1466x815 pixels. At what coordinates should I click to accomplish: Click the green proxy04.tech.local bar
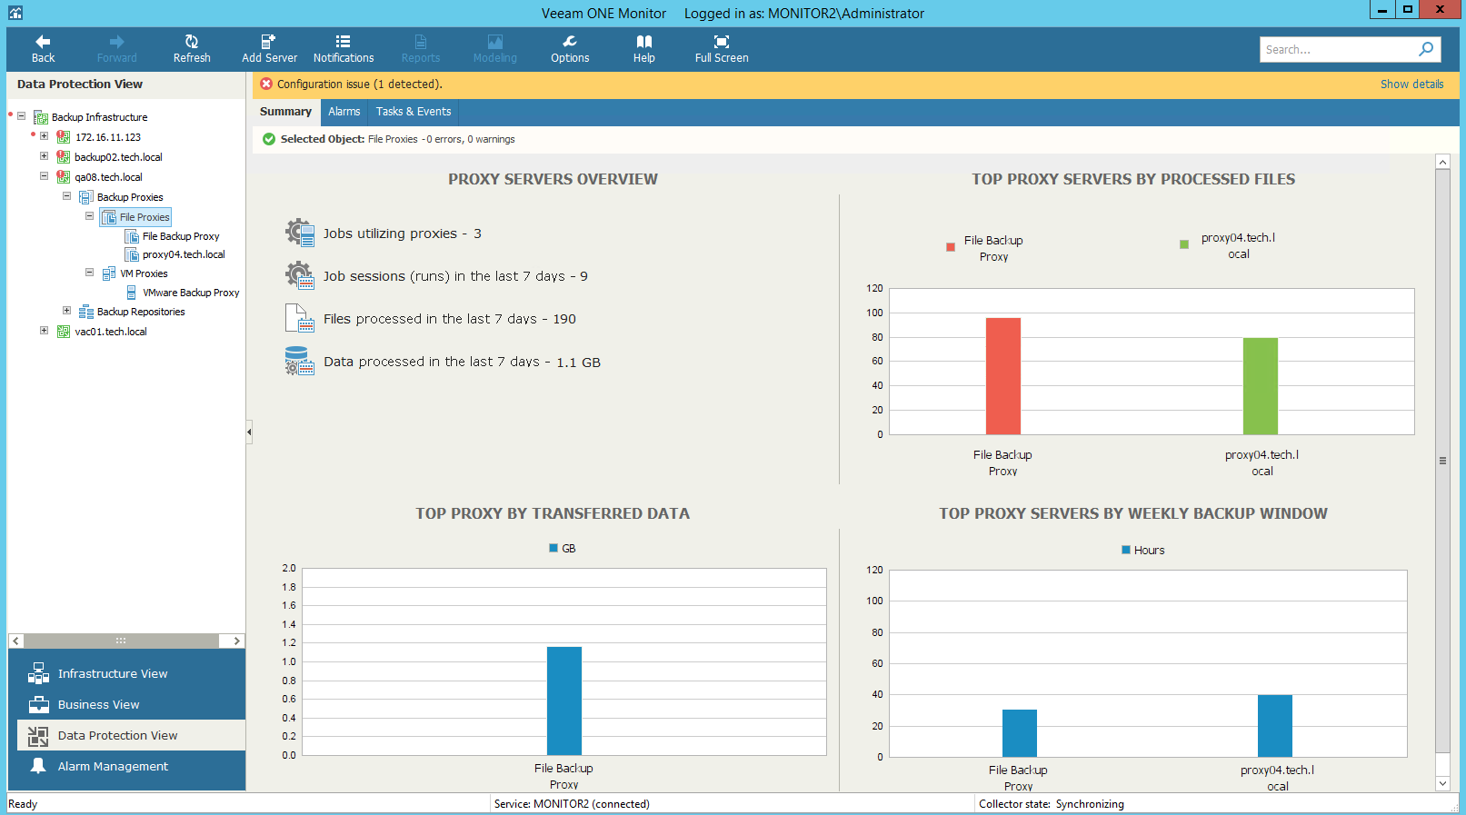(1261, 386)
